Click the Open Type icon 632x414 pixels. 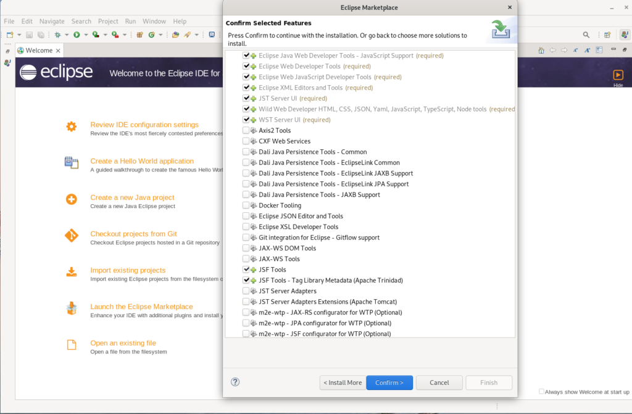[175, 35]
